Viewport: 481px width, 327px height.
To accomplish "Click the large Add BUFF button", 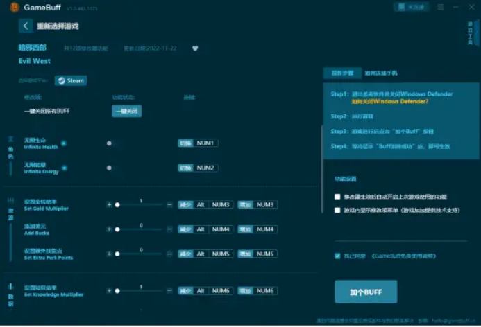I will pyautogui.click(x=366, y=292).
